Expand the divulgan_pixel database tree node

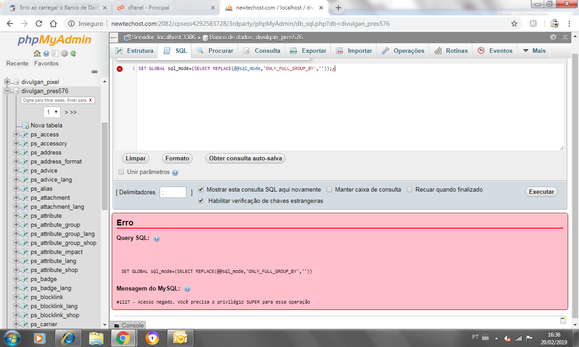pos(7,82)
